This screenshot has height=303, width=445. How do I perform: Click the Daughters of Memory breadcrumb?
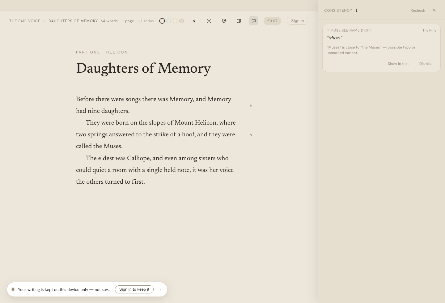click(73, 21)
